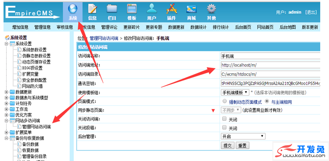Click the folder icon beside 扩展菜单
This screenshot has height=161, width=329.
(12, 132)
